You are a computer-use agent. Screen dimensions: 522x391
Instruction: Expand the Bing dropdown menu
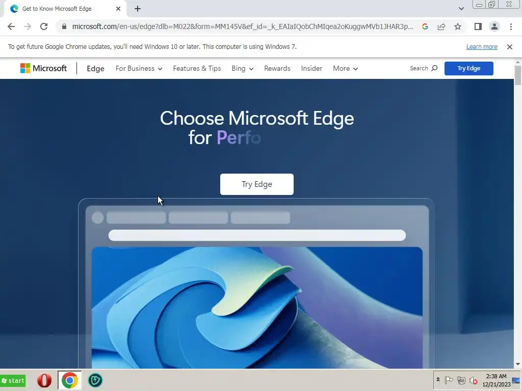(x=242, y=69)
